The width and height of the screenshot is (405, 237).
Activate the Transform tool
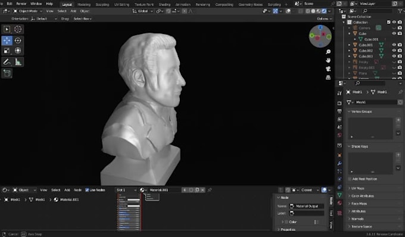pyautogui.click(x=18, y=51)
